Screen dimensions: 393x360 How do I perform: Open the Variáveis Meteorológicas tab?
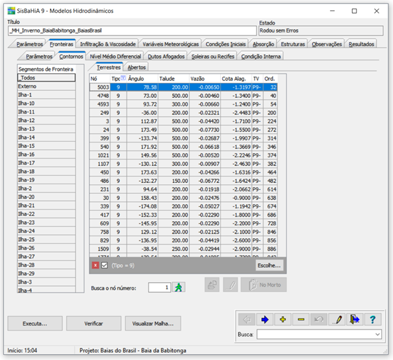[x=171, y=44]
